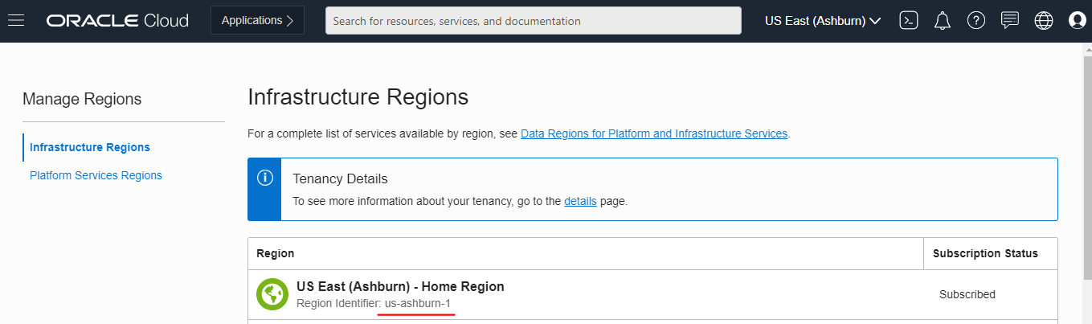Click the Subscription Status column header
Screen dimensions: 1092x324
(x=985, y=253)
